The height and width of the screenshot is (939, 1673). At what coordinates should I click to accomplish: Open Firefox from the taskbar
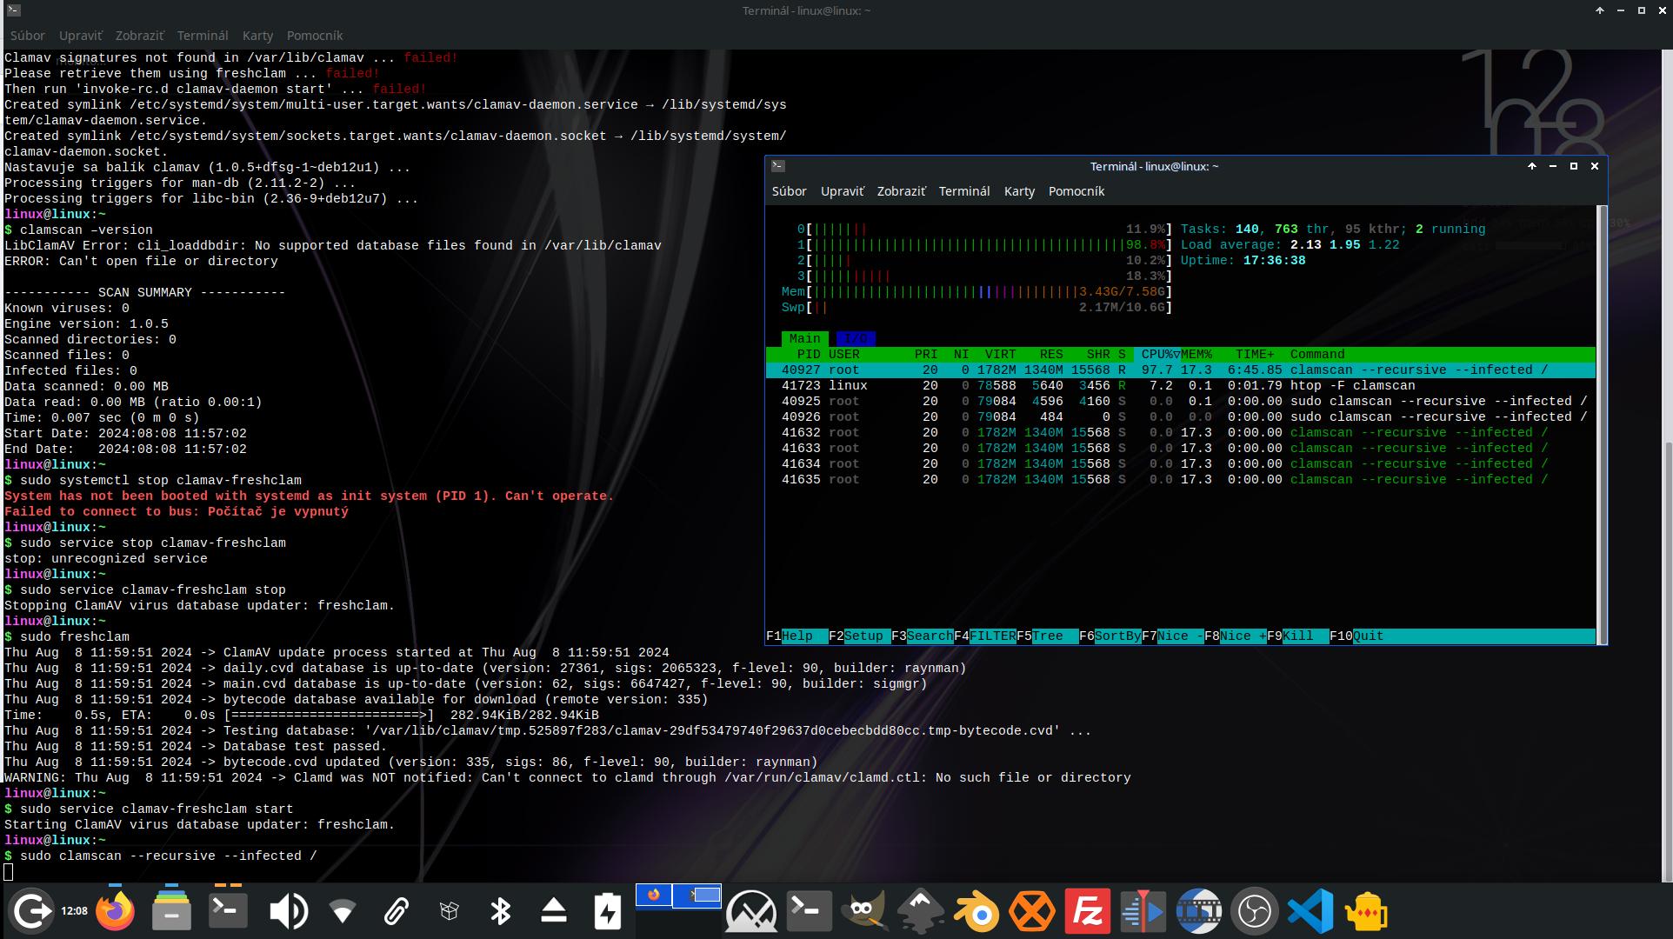pyautogui.click(x=115, y=911)
